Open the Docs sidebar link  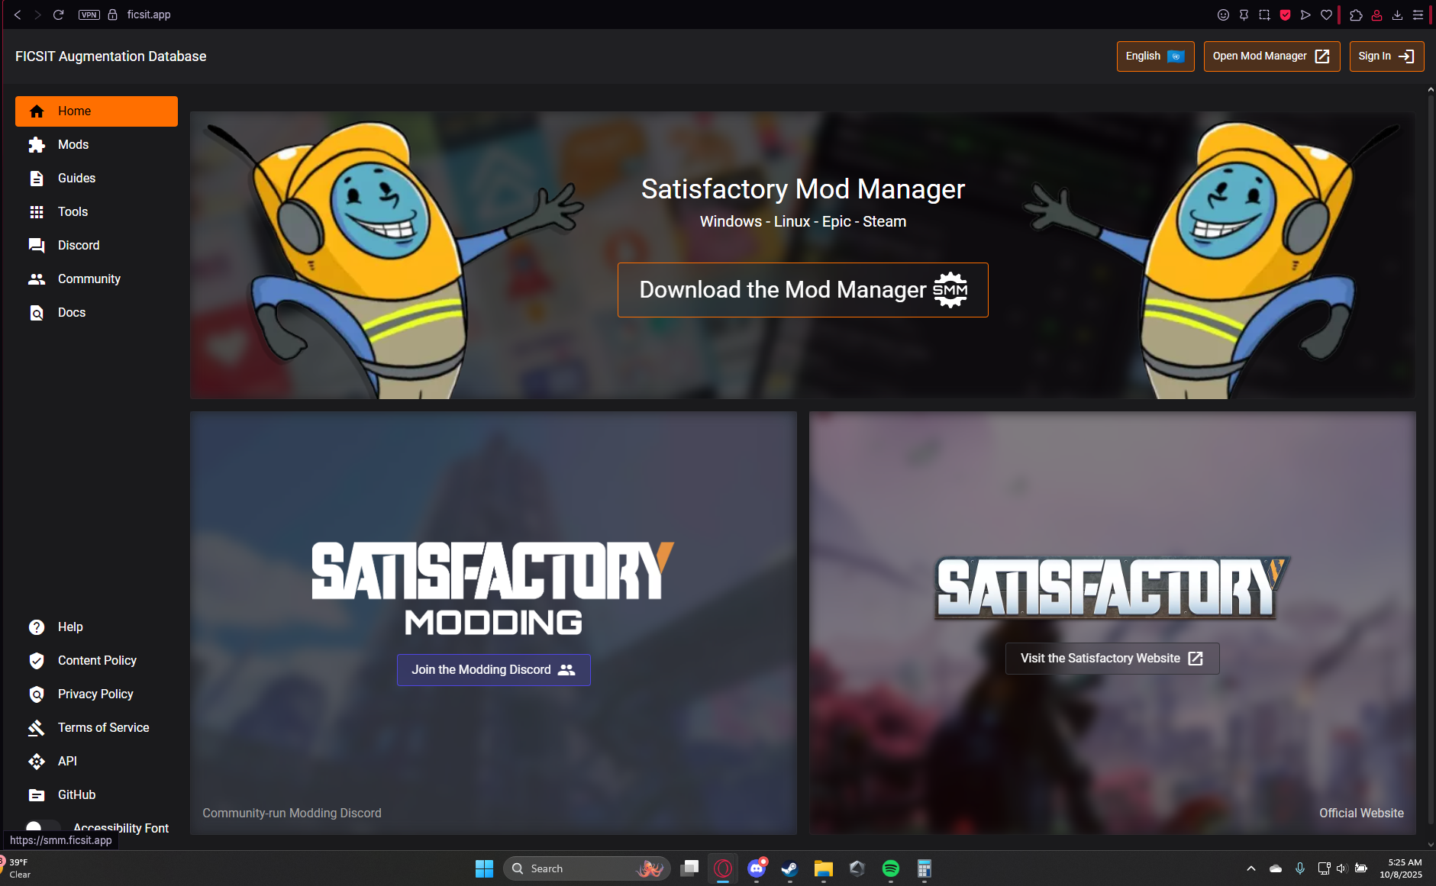tap(96, 313)
